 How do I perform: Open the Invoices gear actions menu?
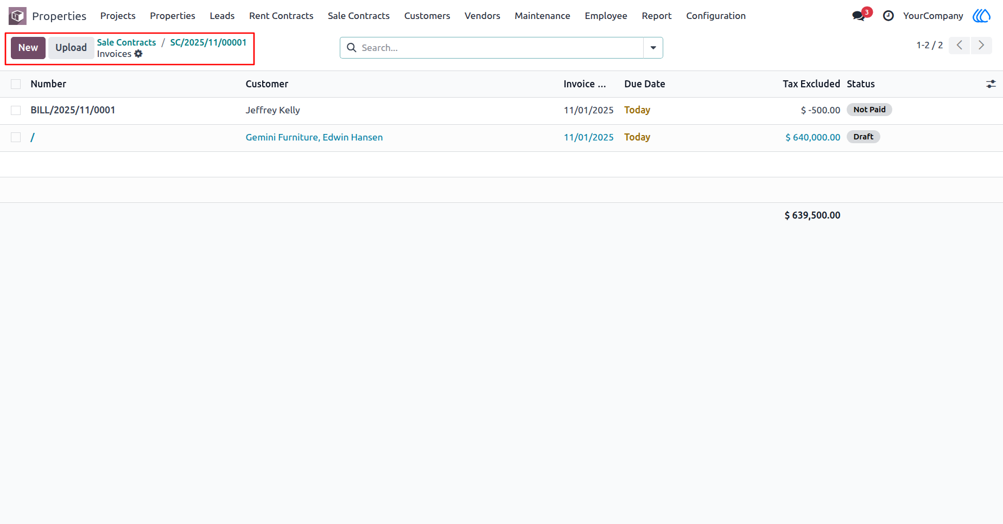[x=138, y=54]
